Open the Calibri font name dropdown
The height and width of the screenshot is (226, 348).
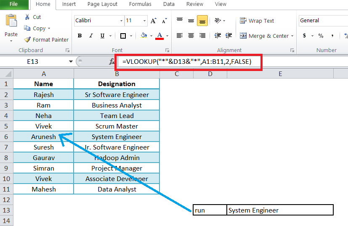coord(121,21)
